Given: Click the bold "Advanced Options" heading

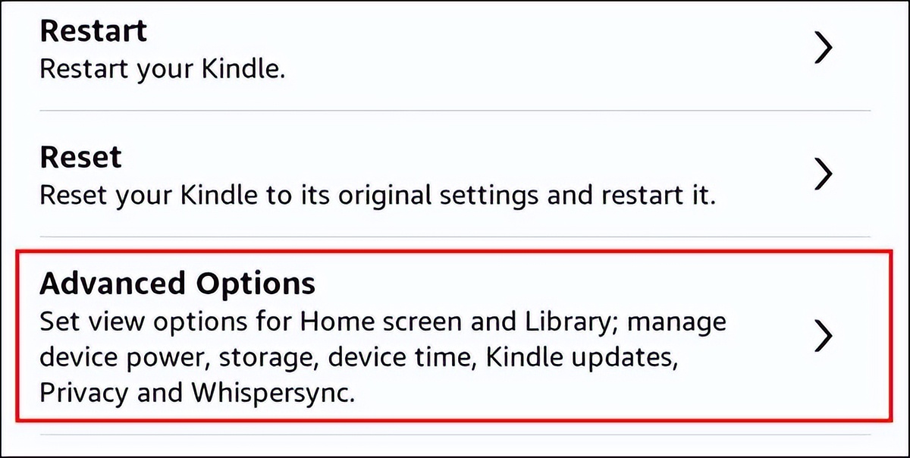Looking at the screenshot, I should [177, 284].
